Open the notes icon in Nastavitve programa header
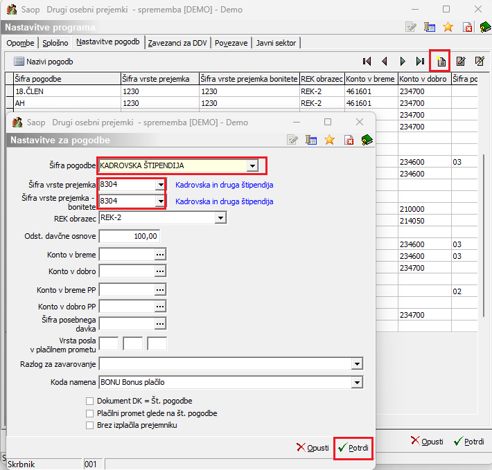Viewport: 492px width, 470px height. [411, 27]
